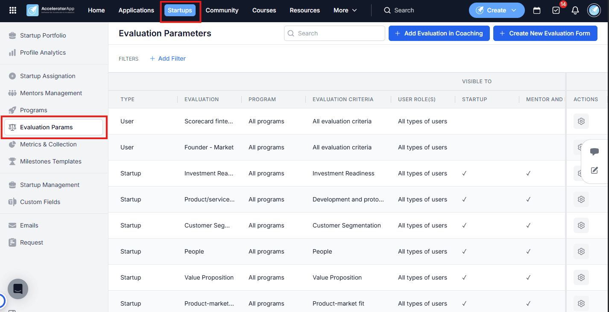Open the apps grid launcher icon
The width and height of the screenshot is (609, 312).
point(13,10)
